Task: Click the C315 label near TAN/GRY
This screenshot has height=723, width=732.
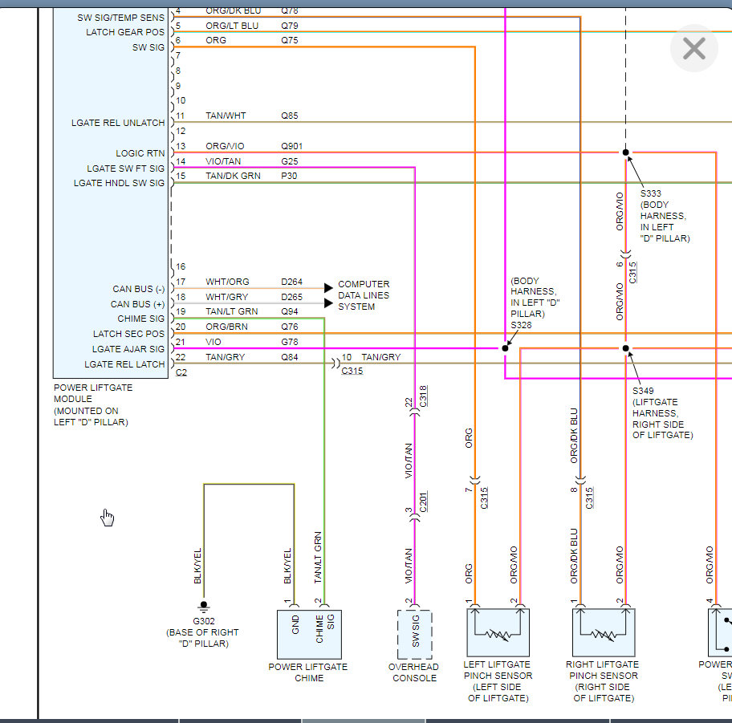Action: pos(352,371)
